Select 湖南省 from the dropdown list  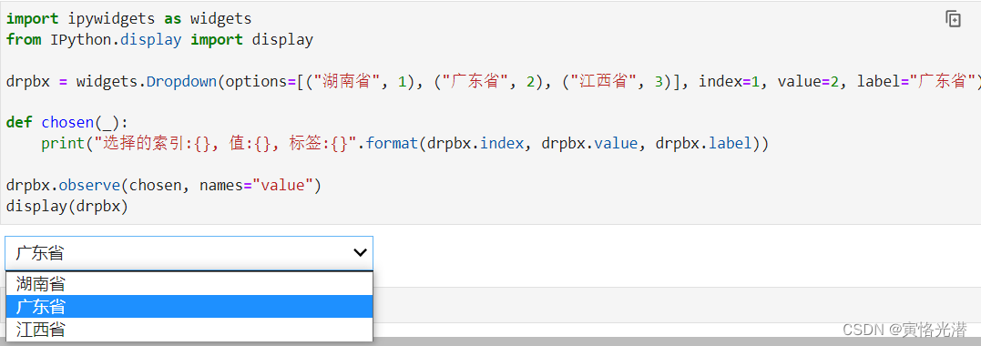tap(189, 284)
